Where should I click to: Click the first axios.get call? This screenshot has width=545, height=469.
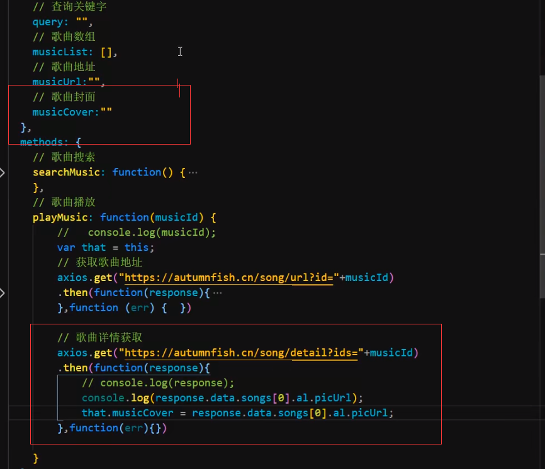225,278
